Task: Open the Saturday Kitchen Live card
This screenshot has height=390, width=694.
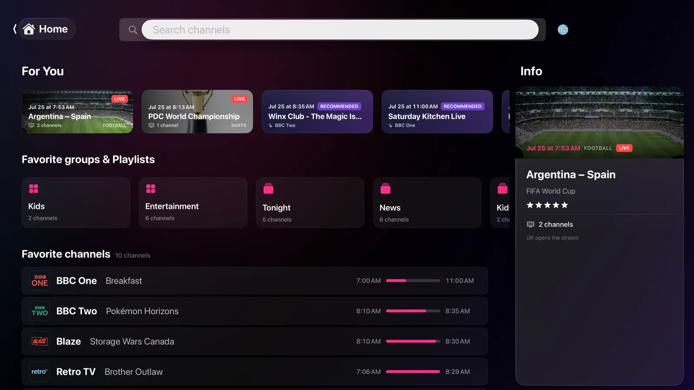Action: point(437,111)
